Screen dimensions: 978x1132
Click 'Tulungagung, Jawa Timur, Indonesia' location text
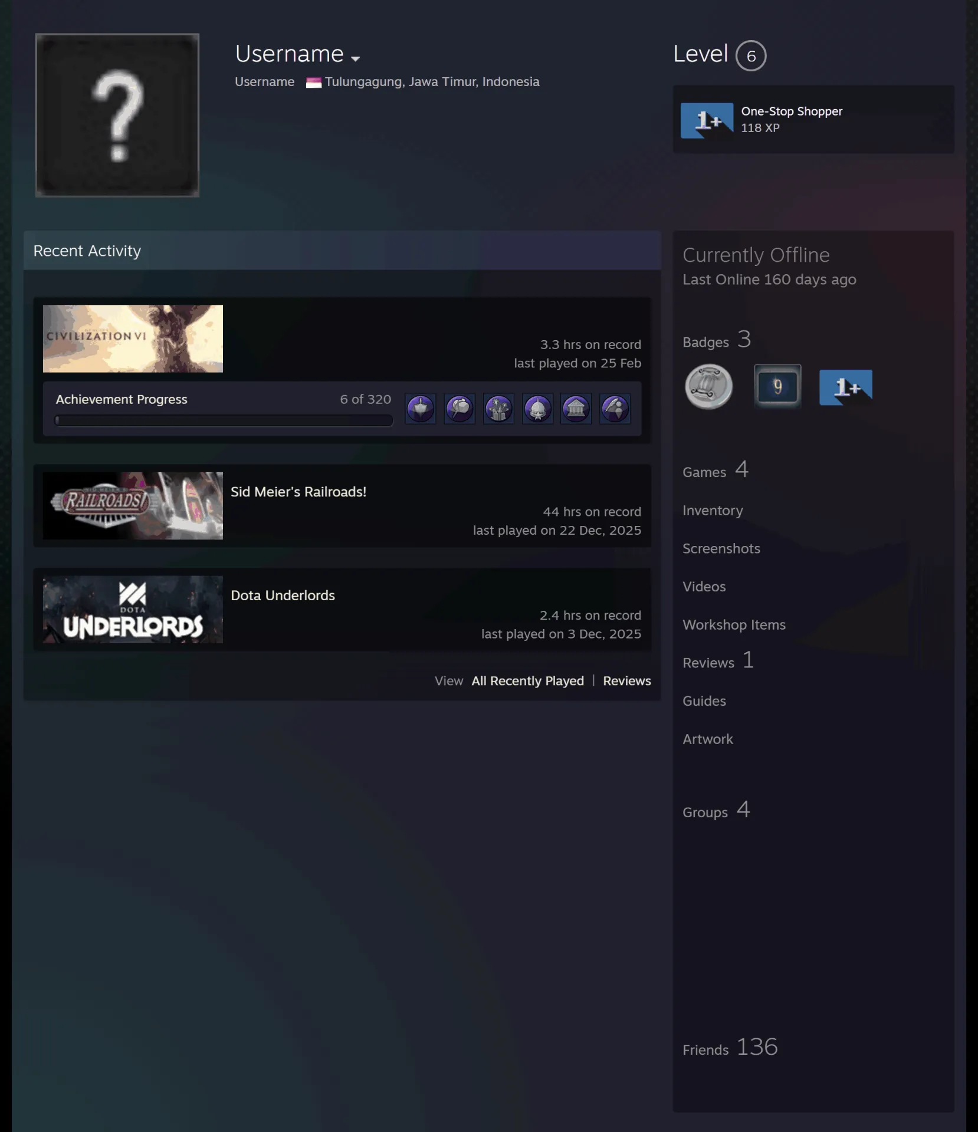coord(432,82)
